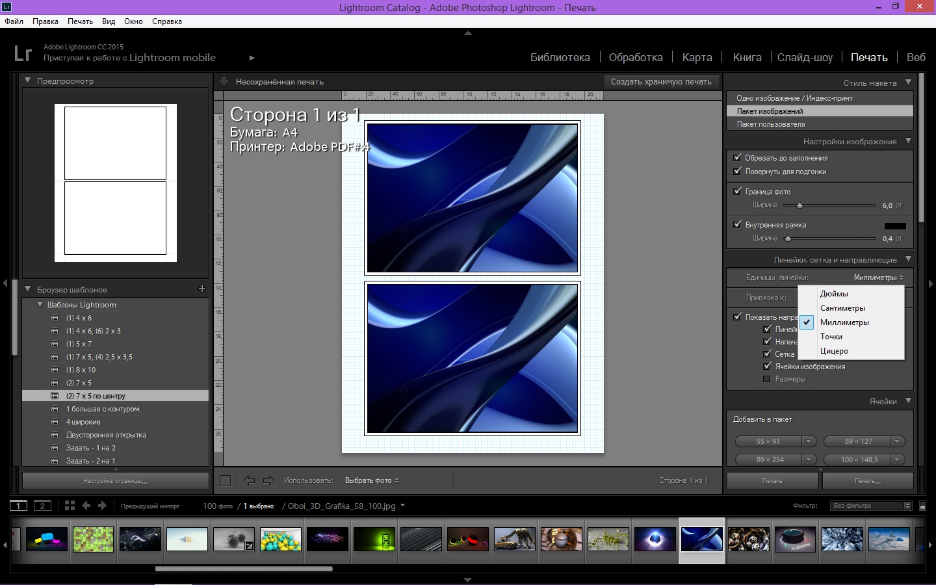Enable Размеры checkbox
The image size is (936, 585).
coord(766,379)
